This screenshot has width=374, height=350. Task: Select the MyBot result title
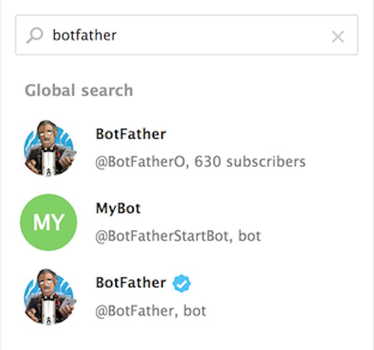118,208
